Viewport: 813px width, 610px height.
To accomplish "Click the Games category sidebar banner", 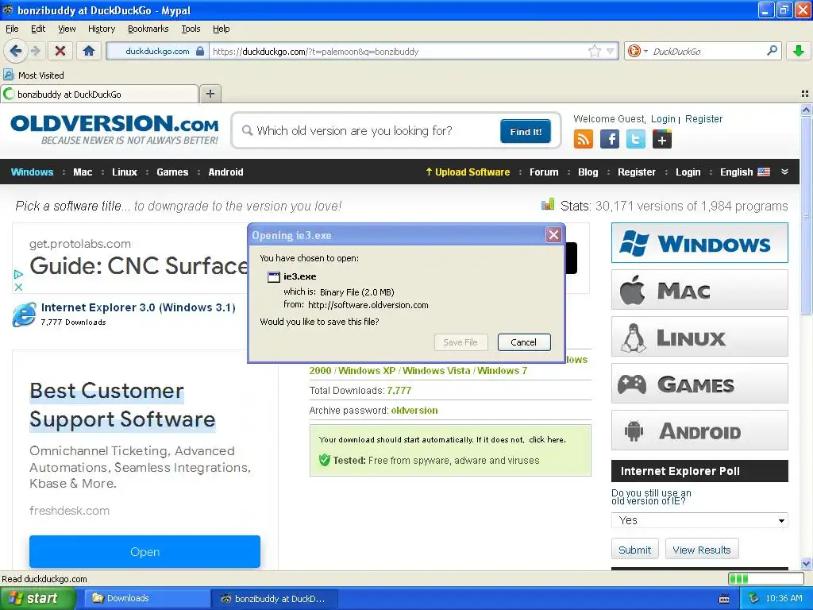I will coord(699,384).
